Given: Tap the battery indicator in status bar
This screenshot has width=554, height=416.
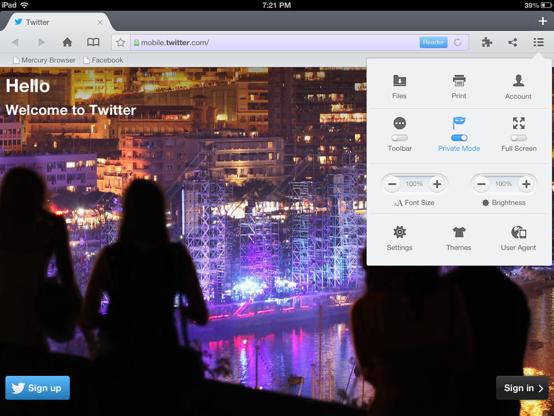Looking at the screenshot, I should pyautogui.click(x=545, y=5).
